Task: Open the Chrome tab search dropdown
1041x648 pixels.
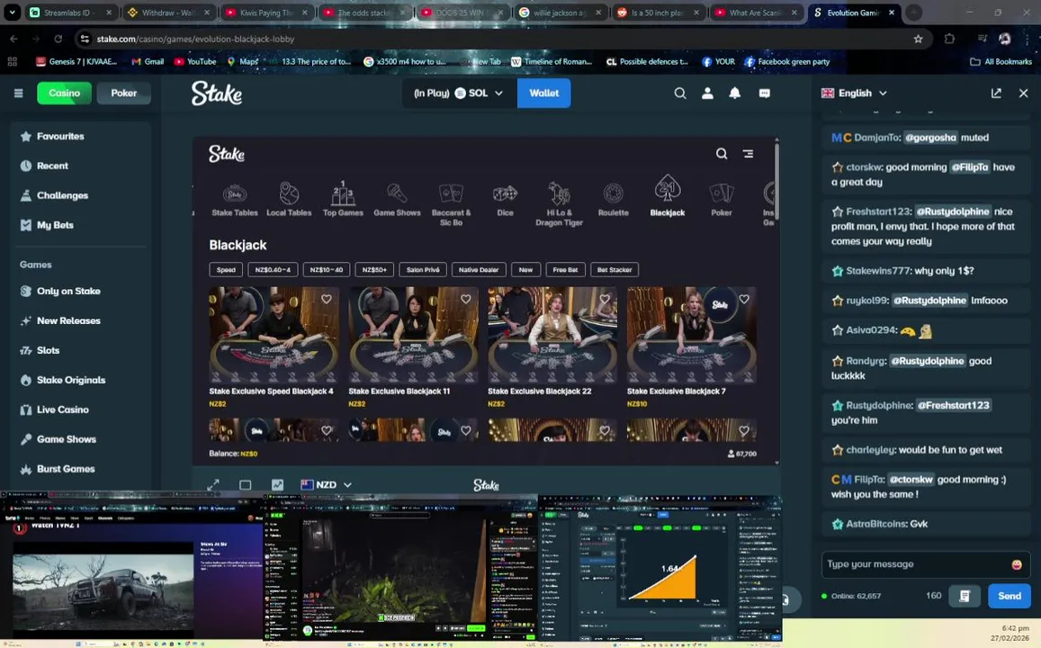Action: tap(12, 12)
